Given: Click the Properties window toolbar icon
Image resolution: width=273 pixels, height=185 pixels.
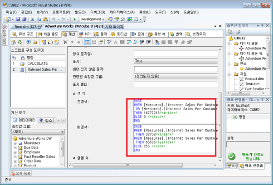Looking at the screenshot, I should [x=117, y=19].
